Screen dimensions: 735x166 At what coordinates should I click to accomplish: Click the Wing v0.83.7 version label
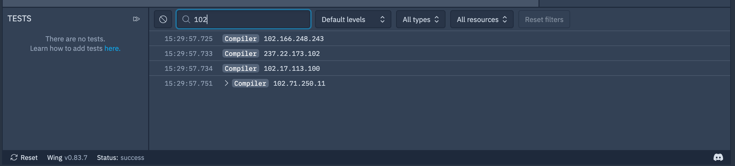tap(67, 158)
